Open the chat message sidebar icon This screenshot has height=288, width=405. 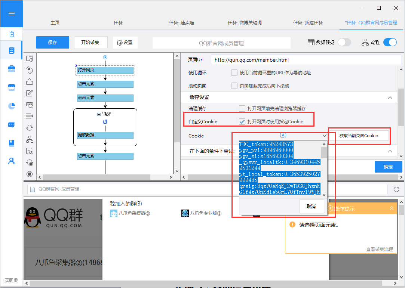pos(12,125)
